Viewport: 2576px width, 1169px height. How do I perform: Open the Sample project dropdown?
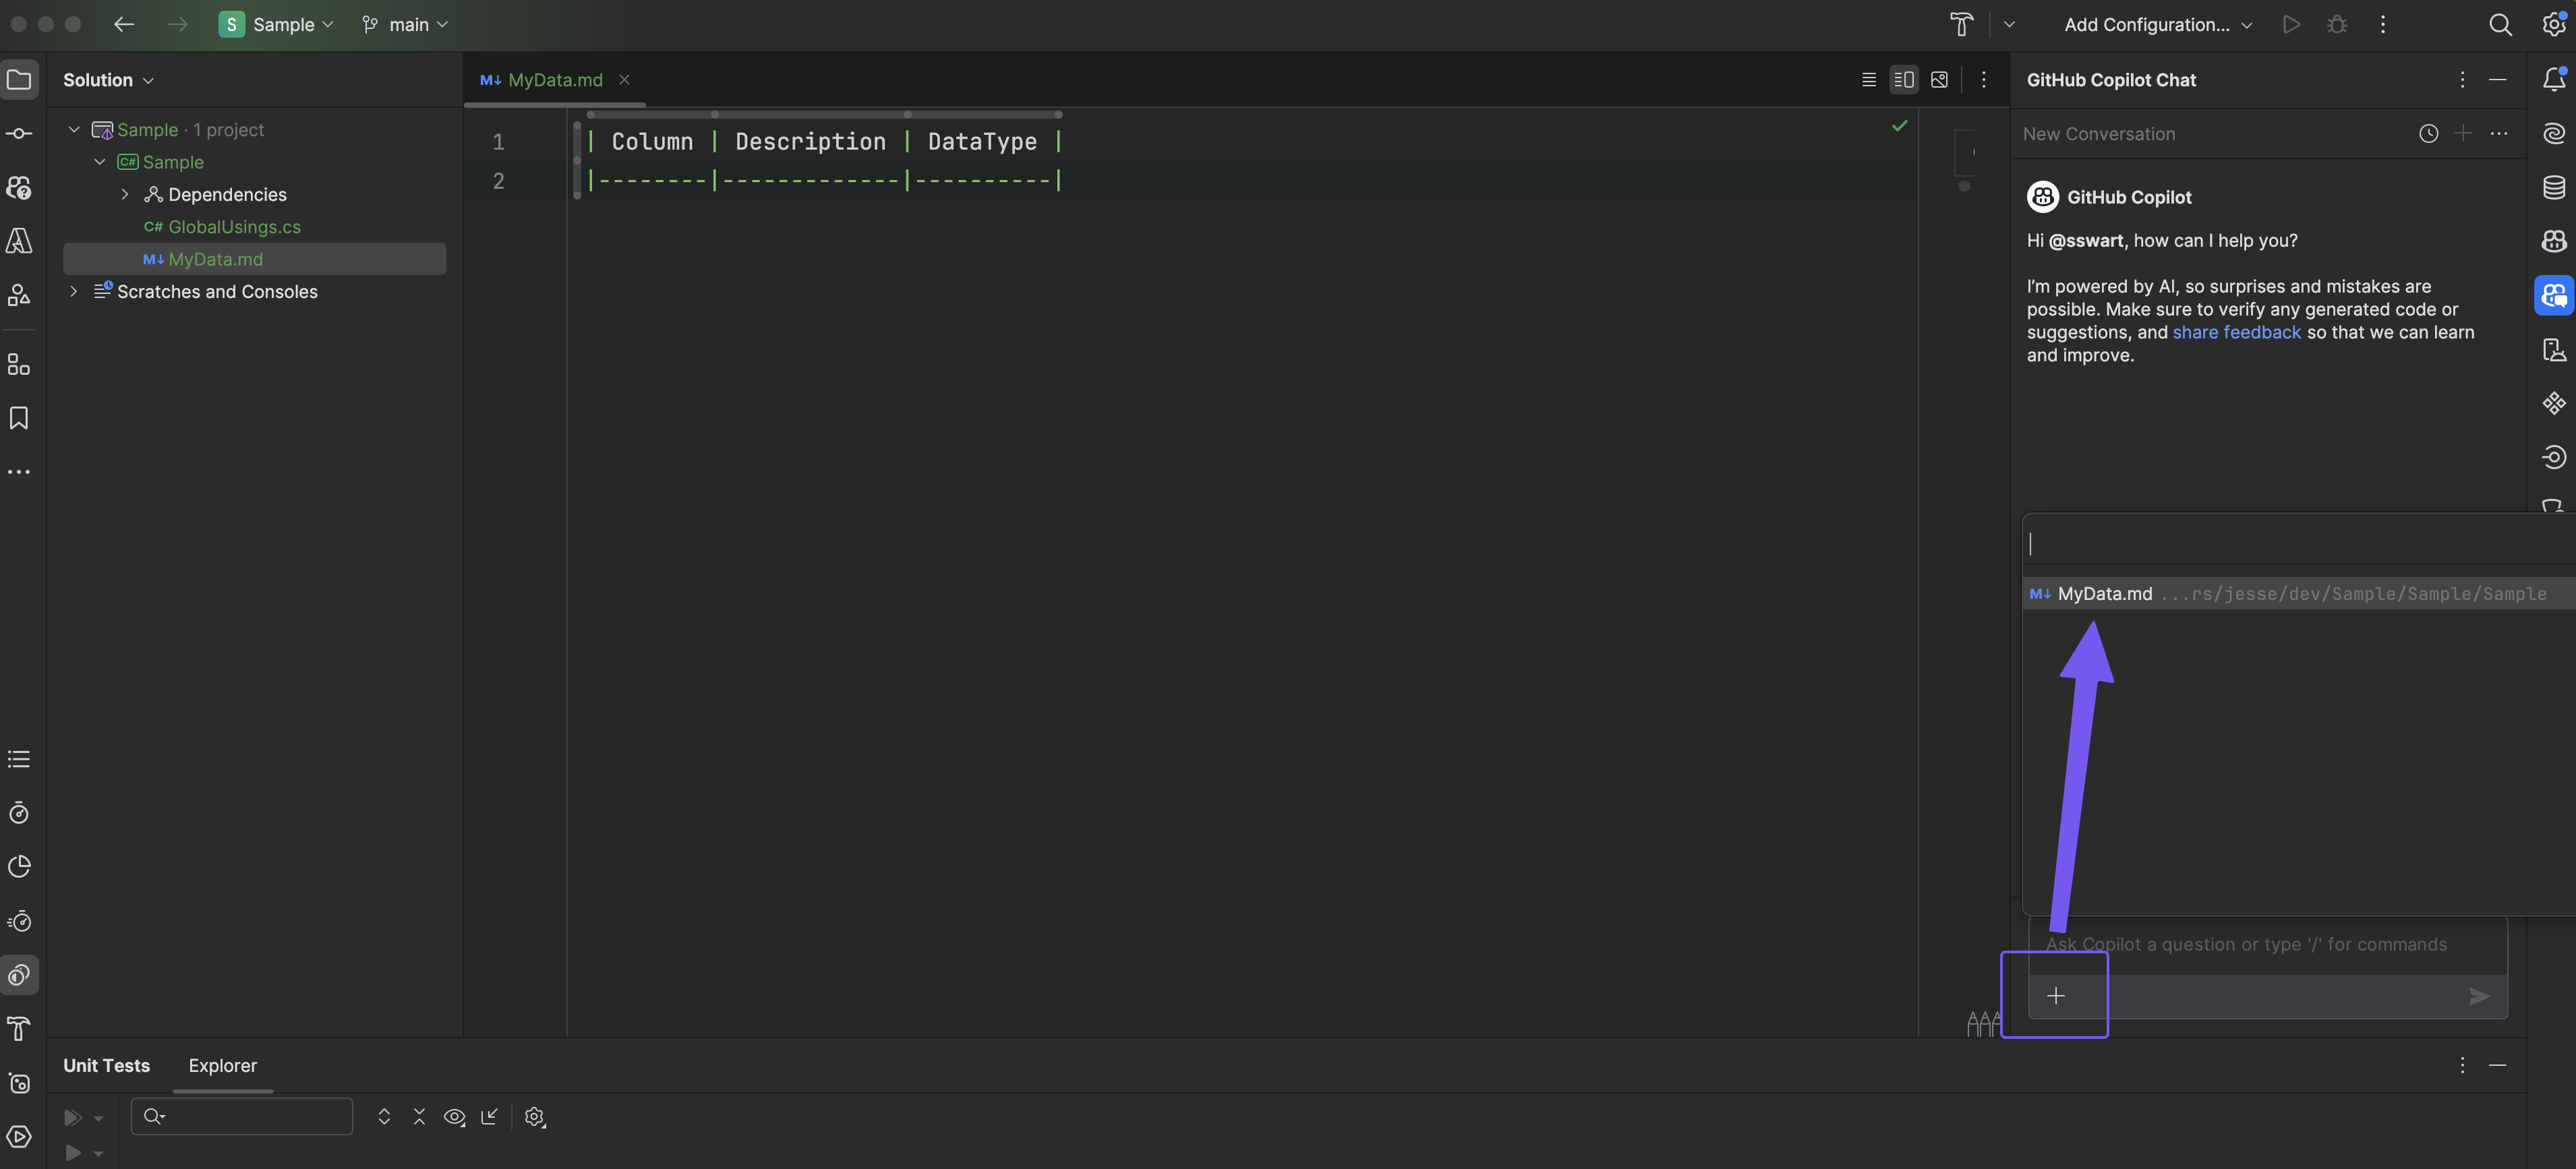276,25
